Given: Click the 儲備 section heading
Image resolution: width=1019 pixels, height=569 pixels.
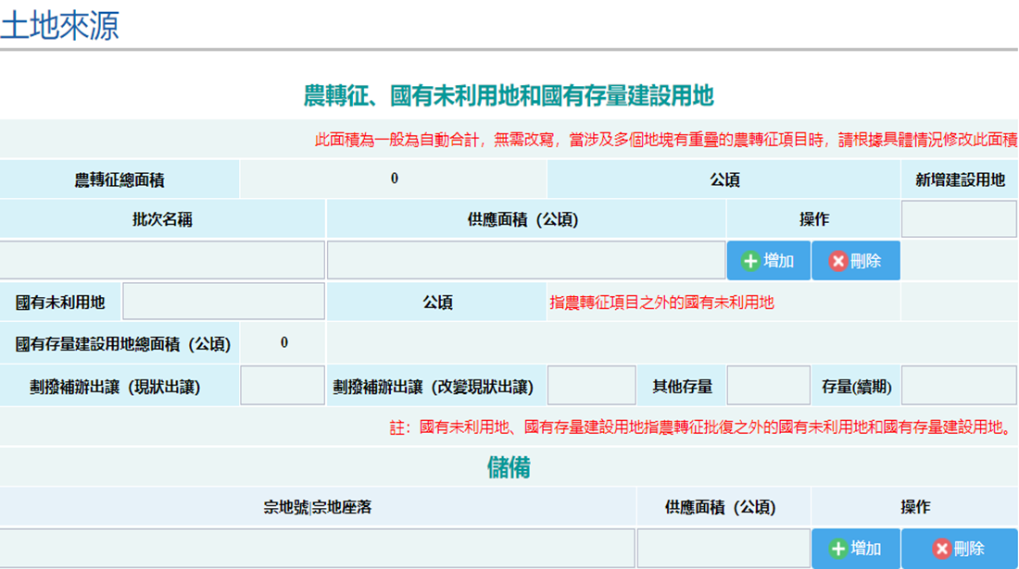Looking at the screenshot, I should pos(509,467).
